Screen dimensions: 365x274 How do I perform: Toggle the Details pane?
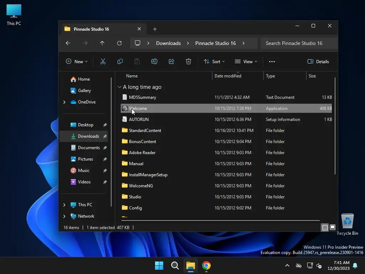tap(318, 61)
